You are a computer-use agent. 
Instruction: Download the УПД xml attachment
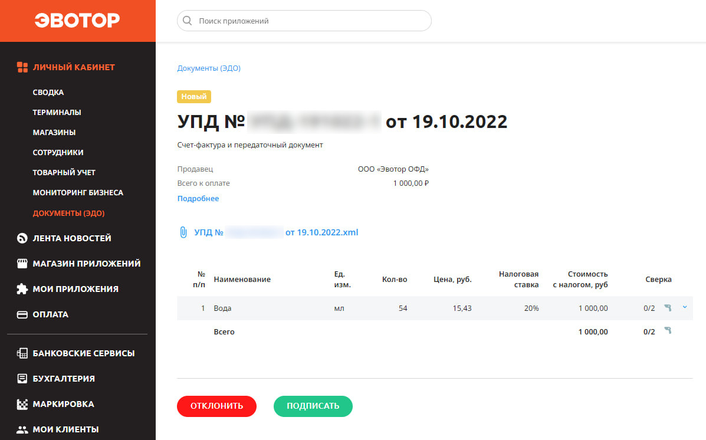pyautogui.click(x=276, y=232)
